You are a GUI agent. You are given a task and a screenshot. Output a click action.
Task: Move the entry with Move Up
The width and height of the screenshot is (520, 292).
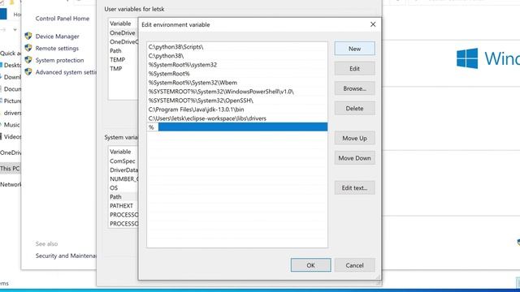tap(354, 138)
